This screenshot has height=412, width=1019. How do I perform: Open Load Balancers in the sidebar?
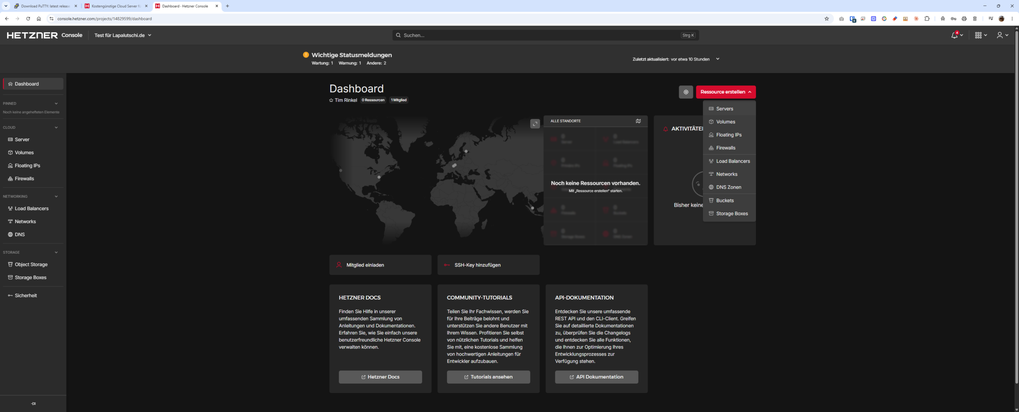click(33, 208)
